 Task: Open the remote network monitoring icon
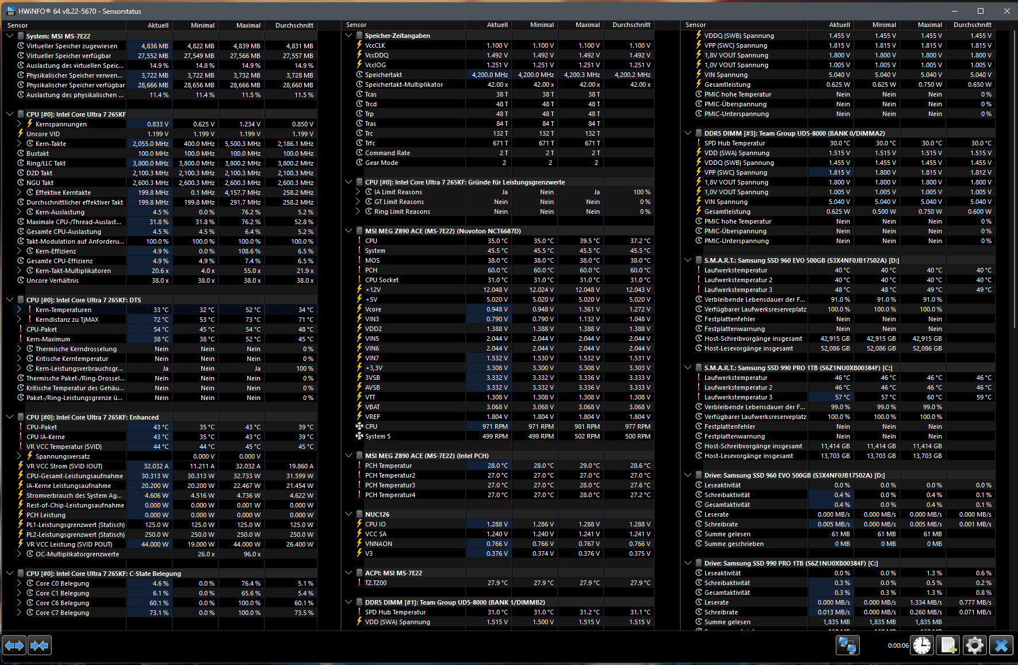(x=848, y=645)
